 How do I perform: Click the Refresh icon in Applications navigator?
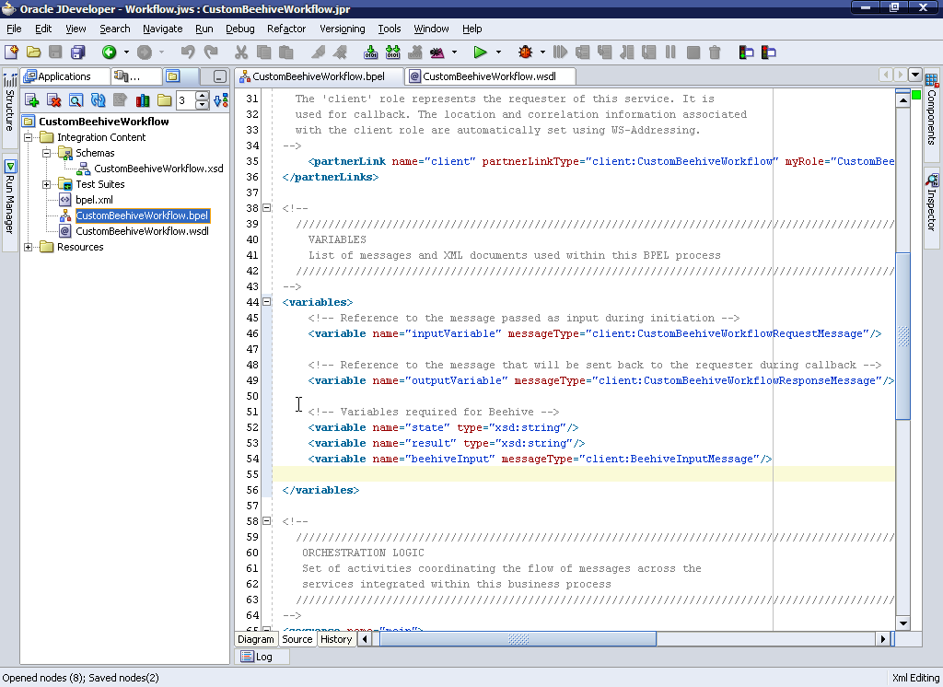[98, 100]
